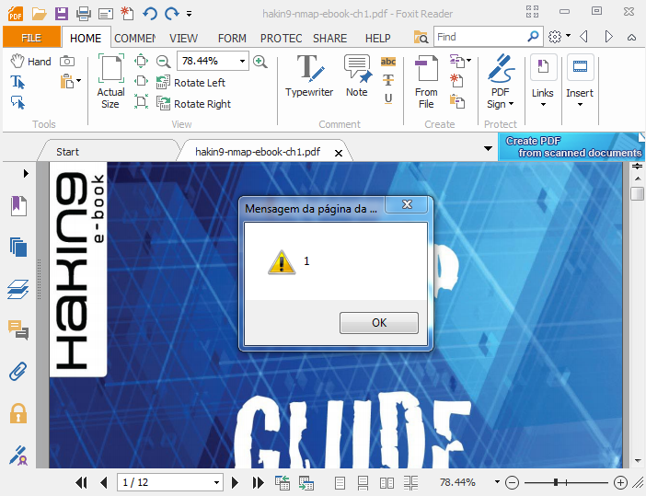
Task: Zoom in using the plus magnifier
Action: click(260, 62)
